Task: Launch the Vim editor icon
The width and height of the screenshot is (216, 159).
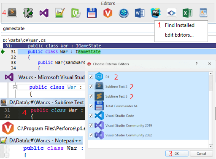Action: coord(28,13)
